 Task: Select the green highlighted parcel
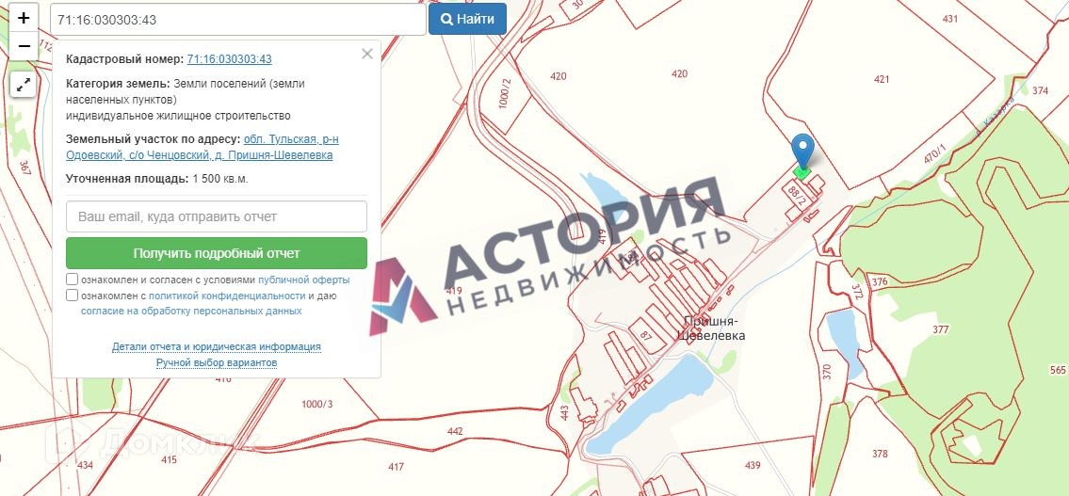click(x=802, y=173)
